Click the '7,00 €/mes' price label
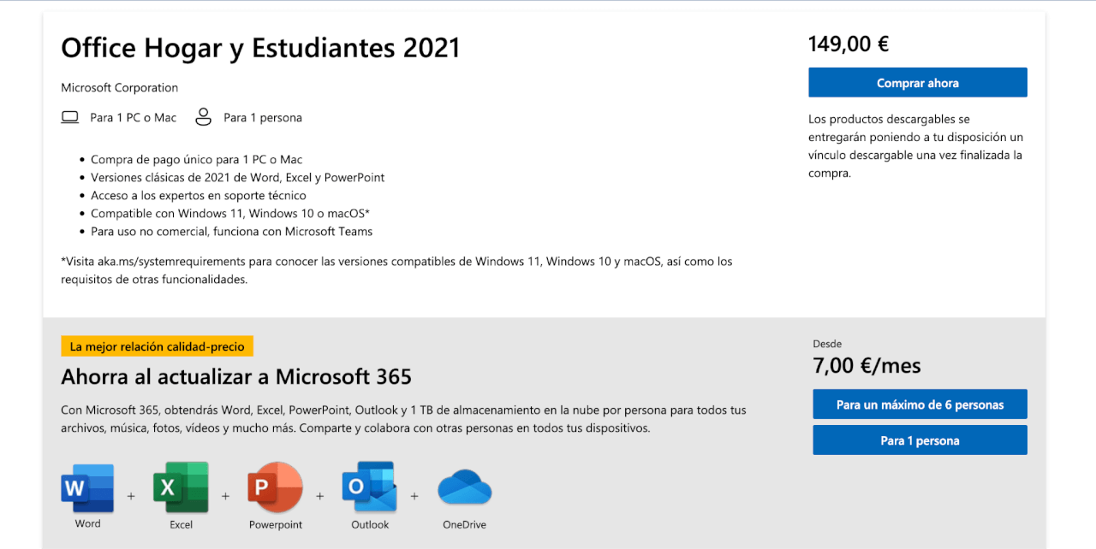The height and width of the screenshot is (549, 1096). click(x=866, y=365)
